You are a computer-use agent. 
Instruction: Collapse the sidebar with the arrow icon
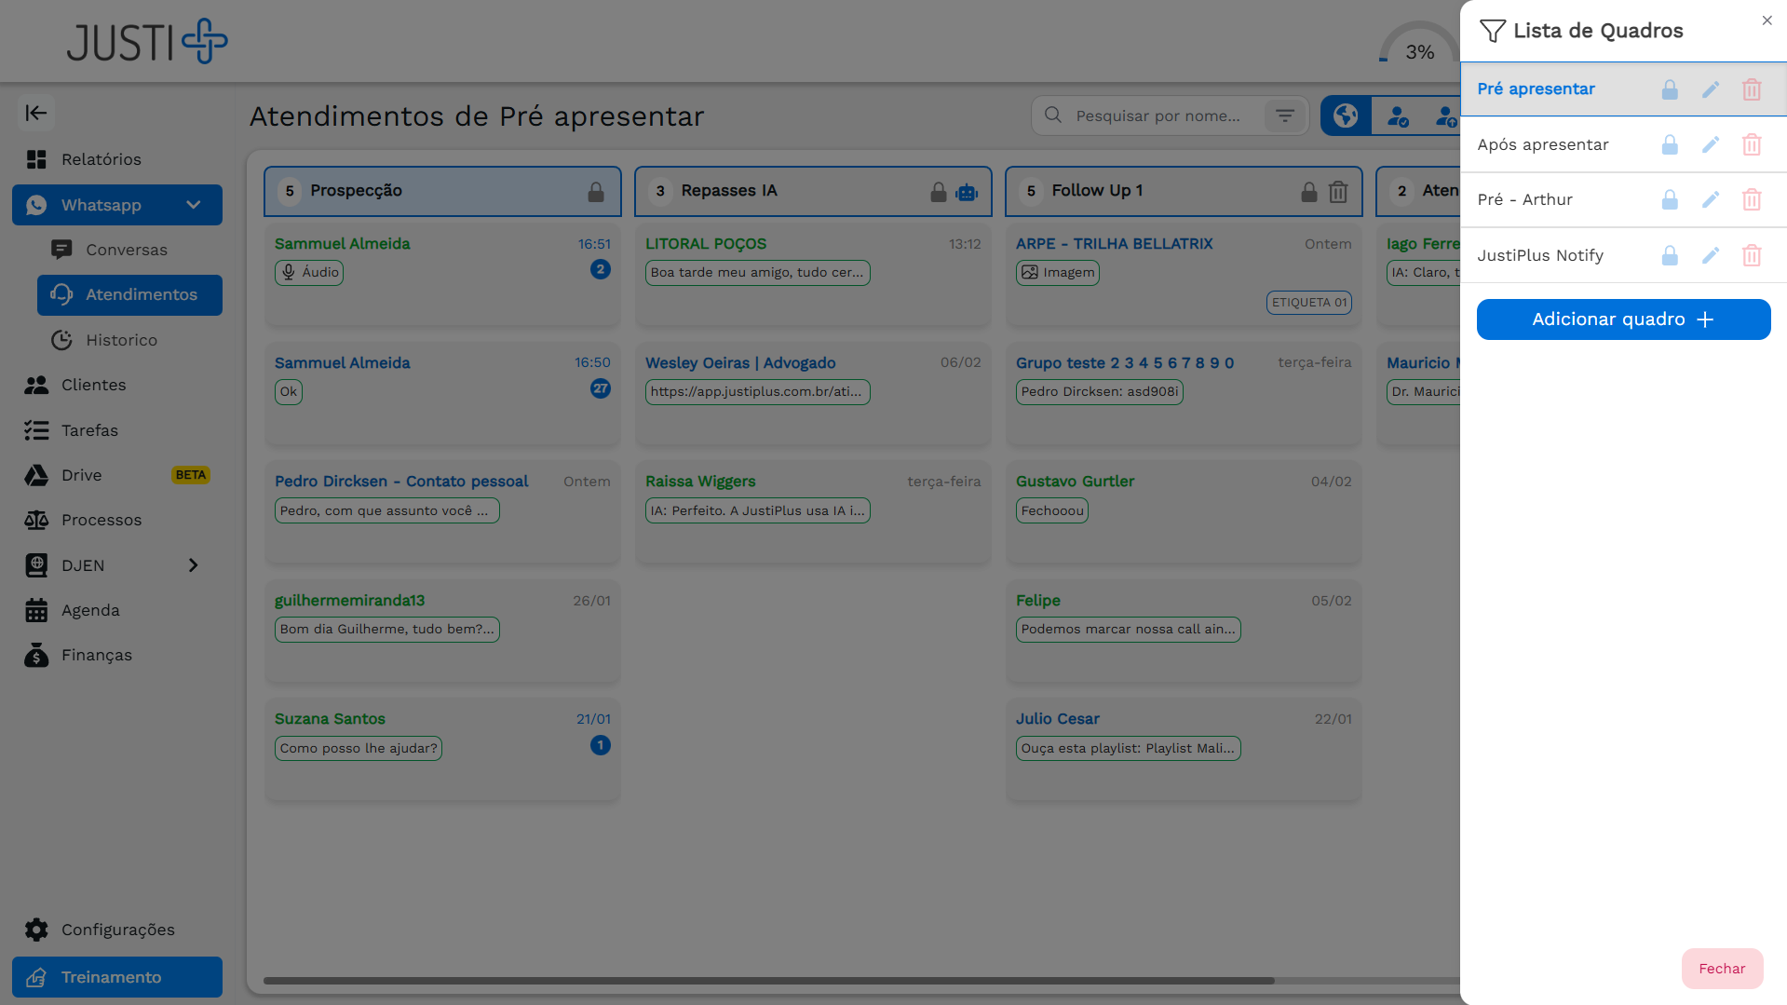pos(36,113)
